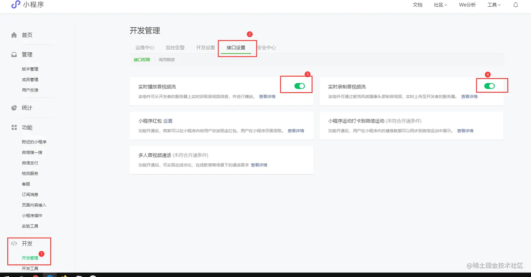The width and height of the screenshot is (531, 277).
Task: Switch to the 开发设置 tab
Action: [205, 47]
